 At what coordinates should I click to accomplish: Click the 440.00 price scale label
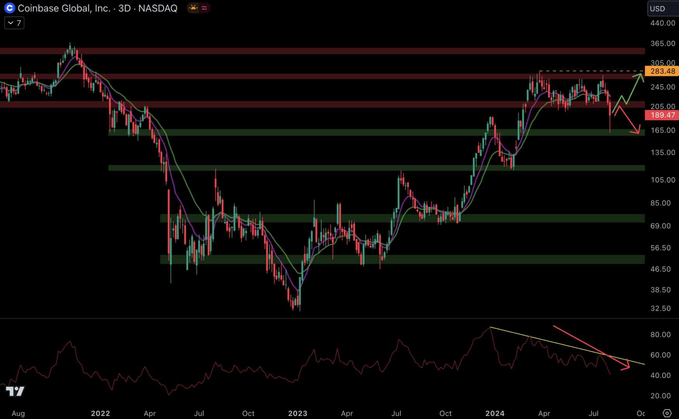[x=663, y=23]
